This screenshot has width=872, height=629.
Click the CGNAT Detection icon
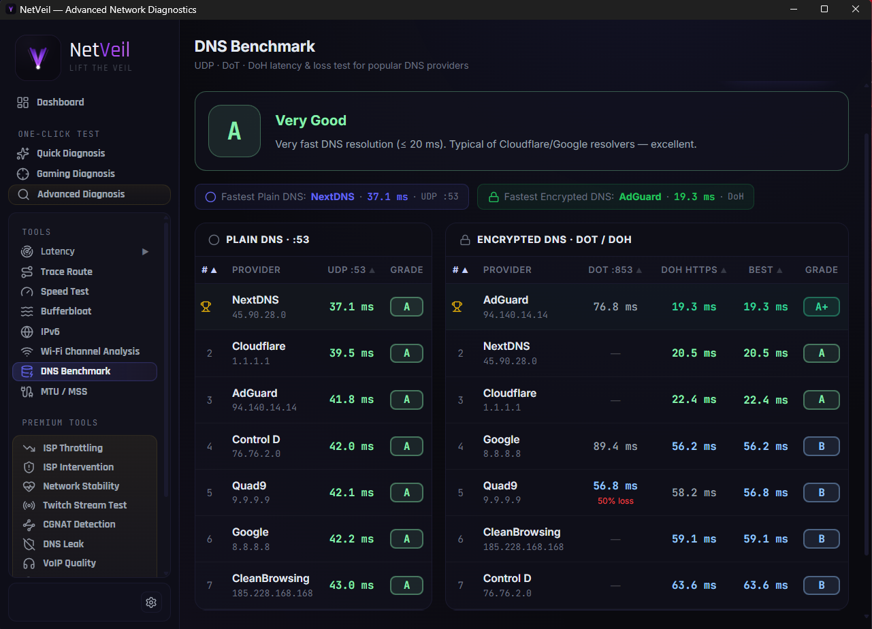coord(29,524)
